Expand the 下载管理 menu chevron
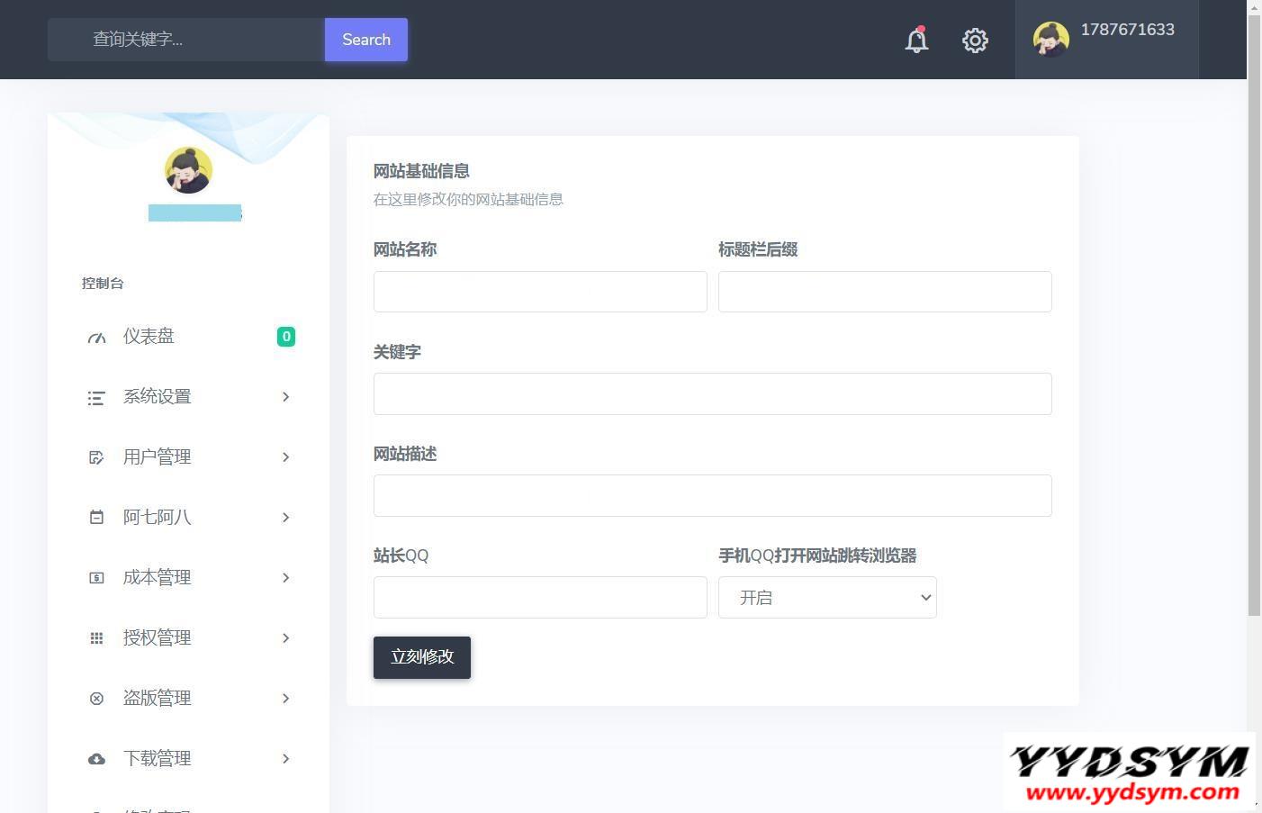The height and width of the screenshot is (813, 1262). pos(285,759)
